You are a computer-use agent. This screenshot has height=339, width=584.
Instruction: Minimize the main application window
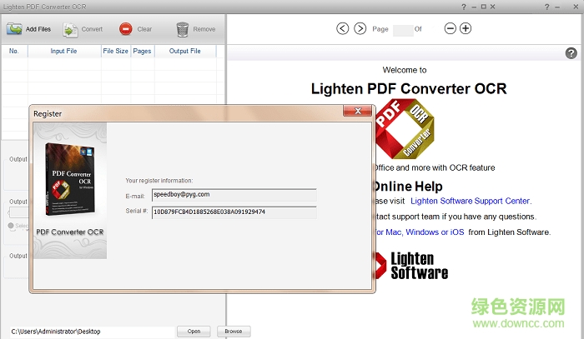click(474, 7)
